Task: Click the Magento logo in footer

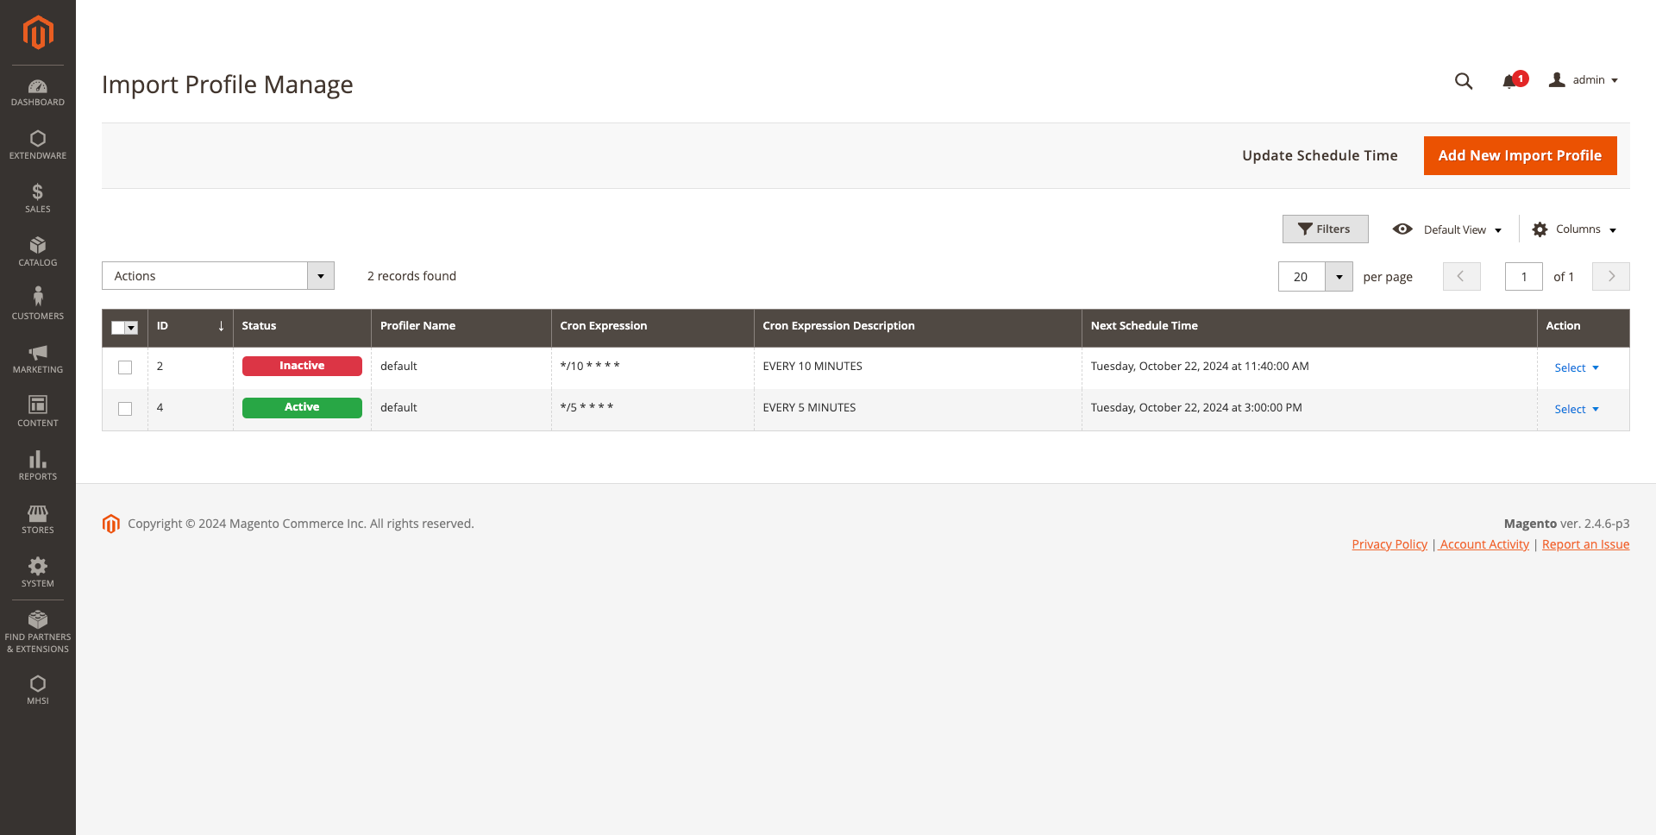Action: click(x=111, y=524)
